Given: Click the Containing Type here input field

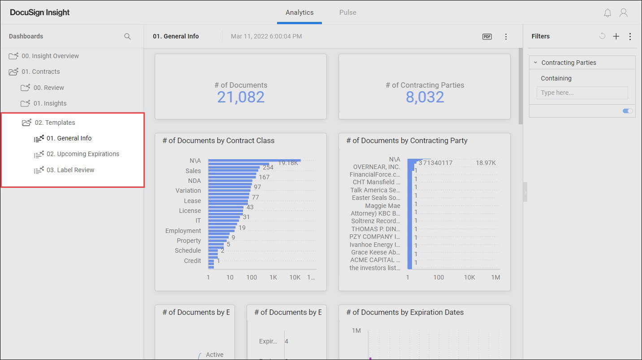Looking at the screenshot, I should [582, 93].
